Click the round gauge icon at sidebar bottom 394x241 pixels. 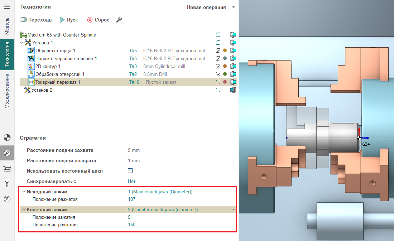click(7, 199)
